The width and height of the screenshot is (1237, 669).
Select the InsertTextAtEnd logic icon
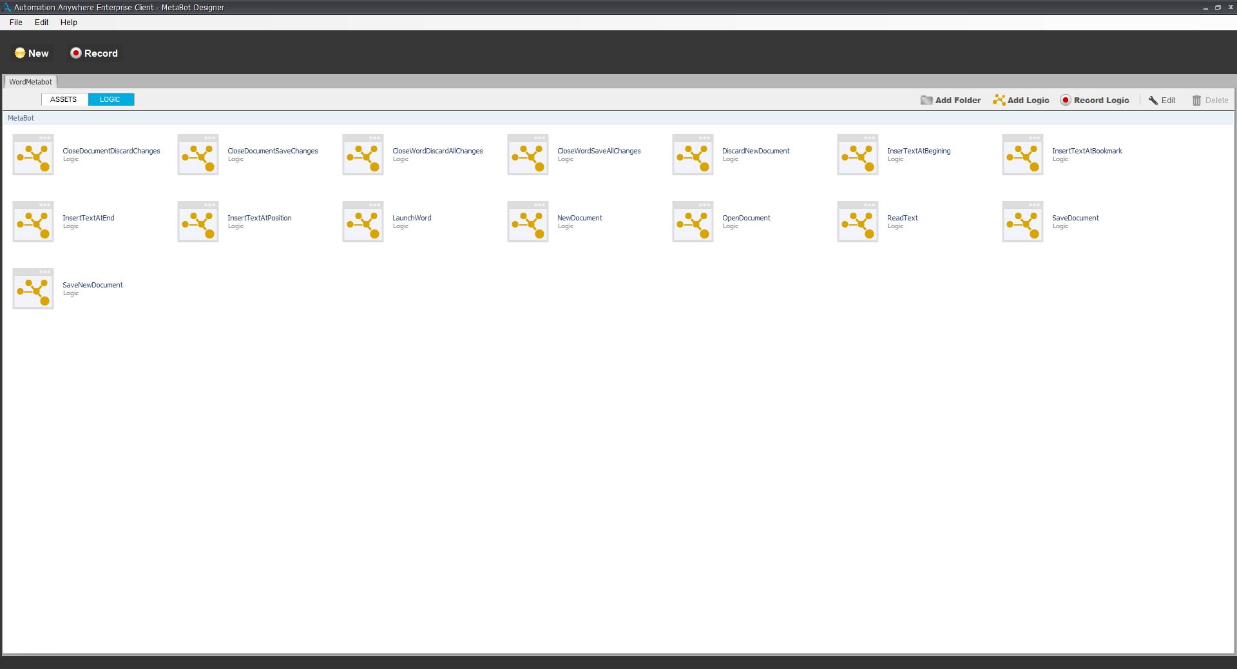pyautogui.click(x=33, y=222)
